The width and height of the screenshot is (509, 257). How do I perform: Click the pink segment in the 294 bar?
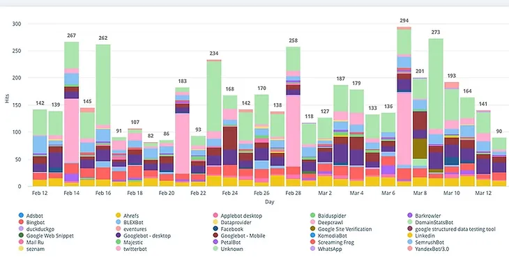pos(404,129)
